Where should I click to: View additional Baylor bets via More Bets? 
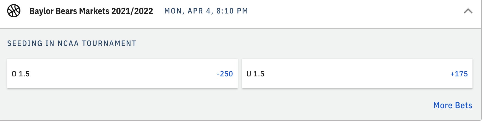click(452, 105)
